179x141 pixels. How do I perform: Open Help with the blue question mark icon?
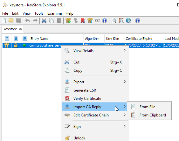[x=138, y=21]
